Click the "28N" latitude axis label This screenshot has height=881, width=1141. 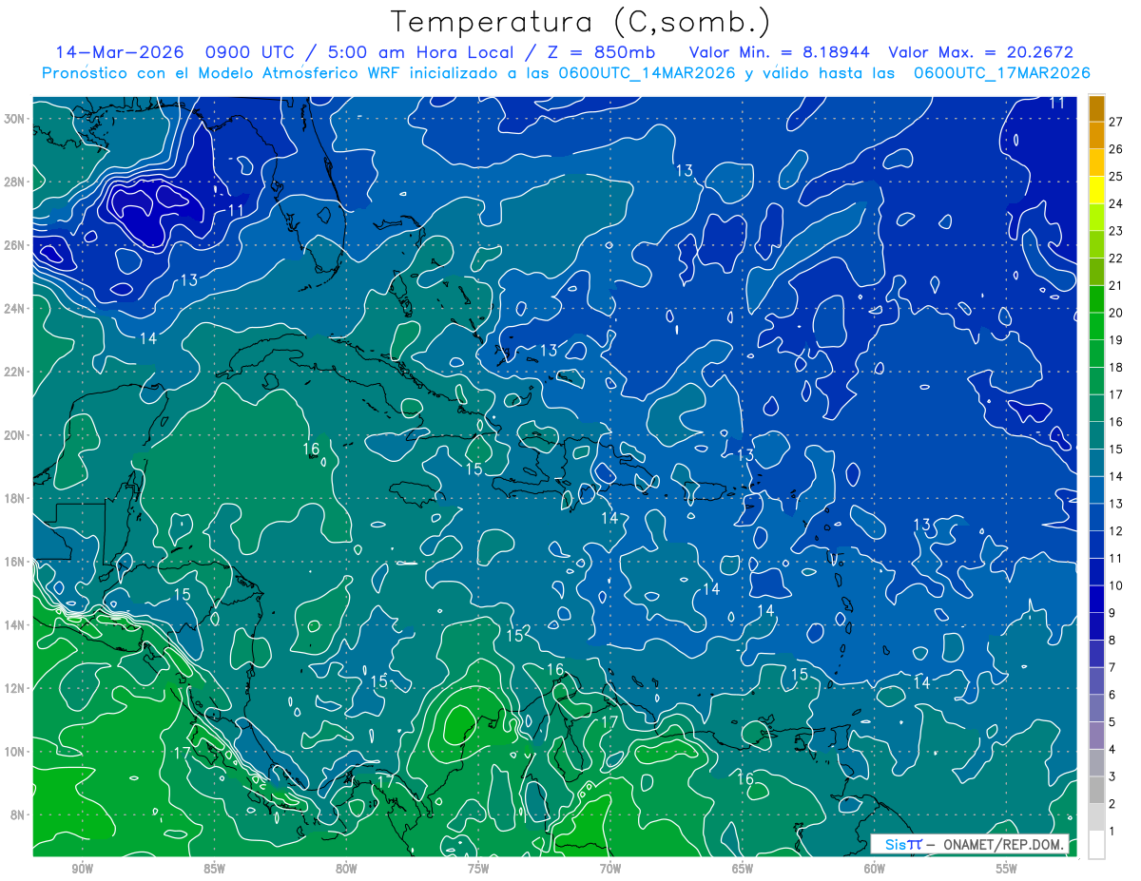(x=13, y=182)
